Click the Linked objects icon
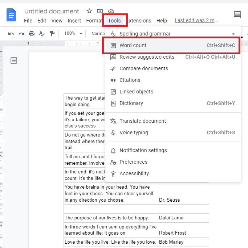Screen dimensions: 248x248 click(x=113, y=92)
